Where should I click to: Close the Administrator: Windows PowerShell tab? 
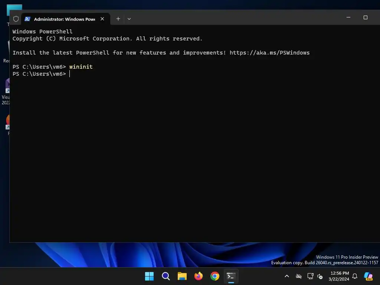point(102,19)
